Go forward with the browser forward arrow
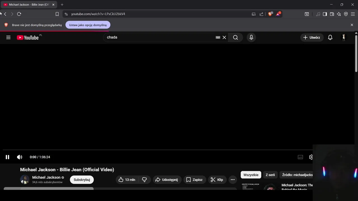Image resolution: width=358 pixels, height=201 pixels. (12, 14)
